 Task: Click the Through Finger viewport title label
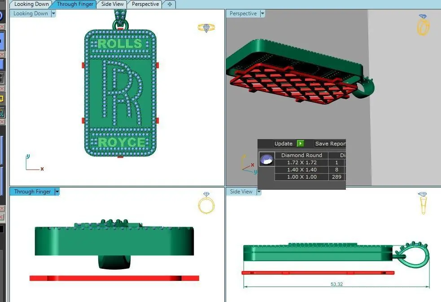click(x=32, y=192)
